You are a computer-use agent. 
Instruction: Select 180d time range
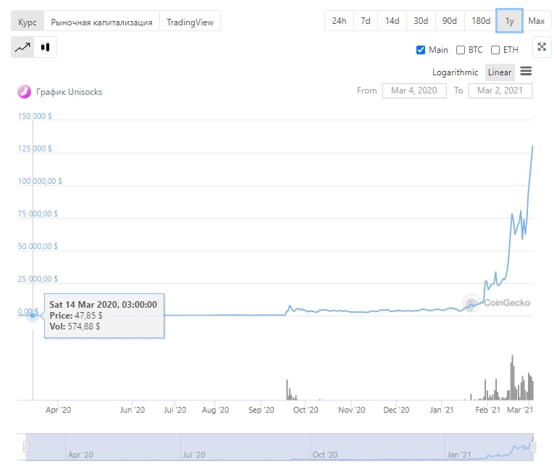tap(481, 21)
